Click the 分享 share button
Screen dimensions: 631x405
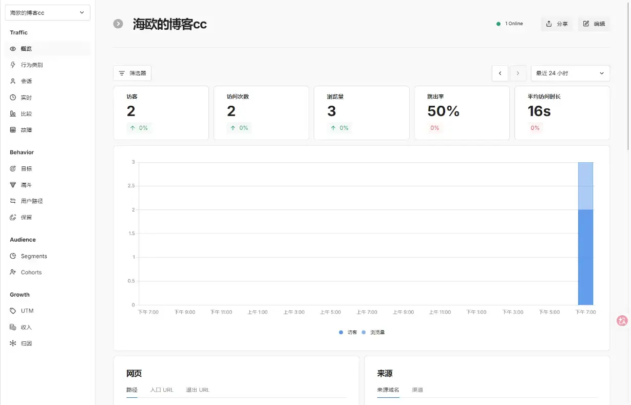tap(557, 24)
